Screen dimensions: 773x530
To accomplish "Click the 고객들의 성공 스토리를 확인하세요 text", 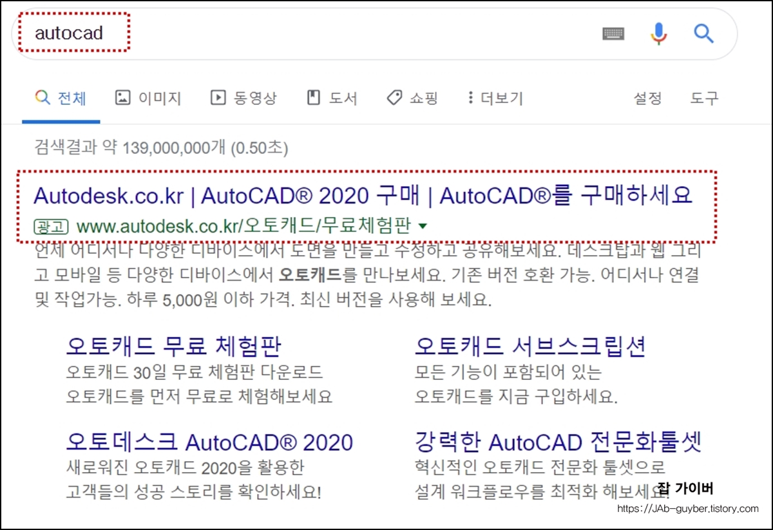I will tap(193, 492).
